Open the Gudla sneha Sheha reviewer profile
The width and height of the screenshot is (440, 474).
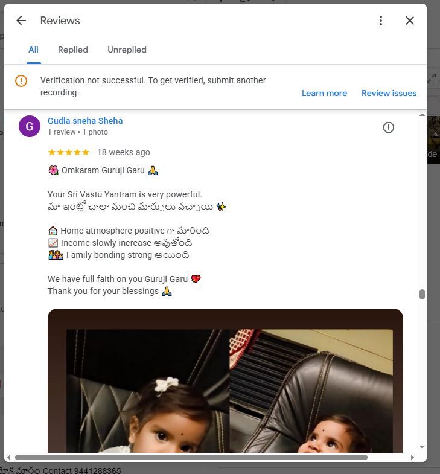(85, 121)
